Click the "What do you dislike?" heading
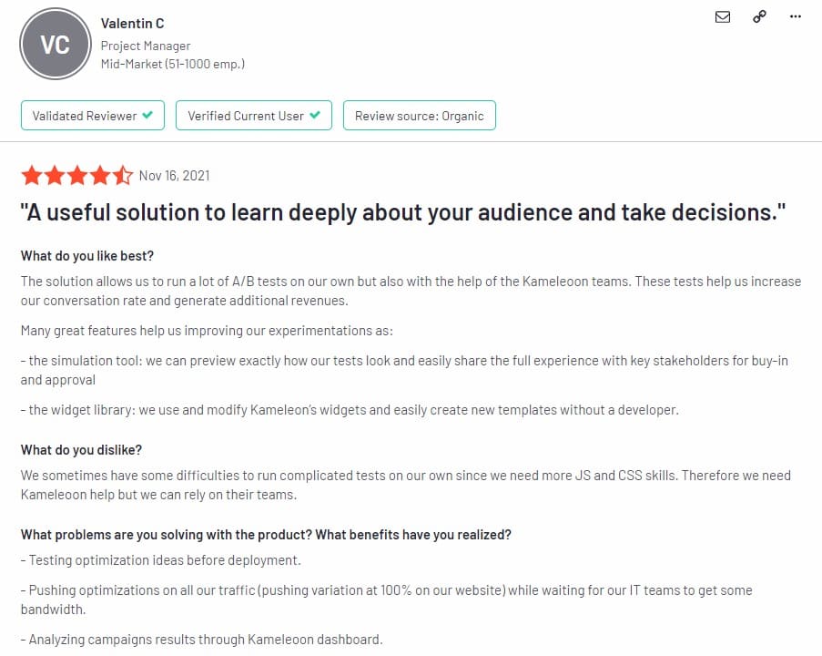 coord(82,450)
